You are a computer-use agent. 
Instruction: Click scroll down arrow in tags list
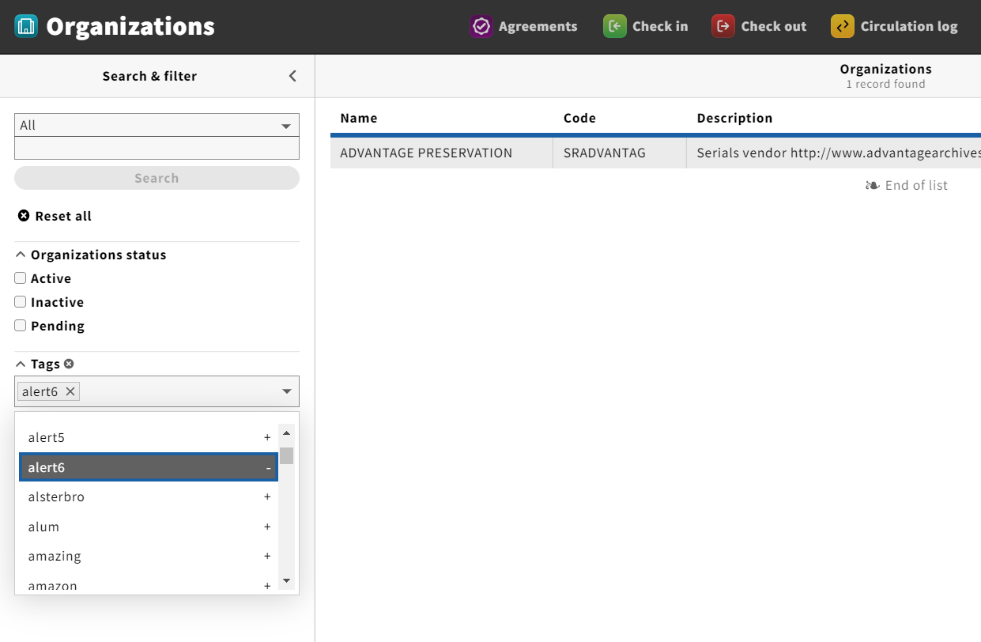[286, 580]
